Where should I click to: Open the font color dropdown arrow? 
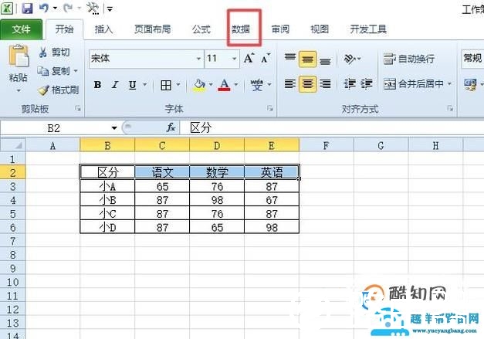click(236, 84)
